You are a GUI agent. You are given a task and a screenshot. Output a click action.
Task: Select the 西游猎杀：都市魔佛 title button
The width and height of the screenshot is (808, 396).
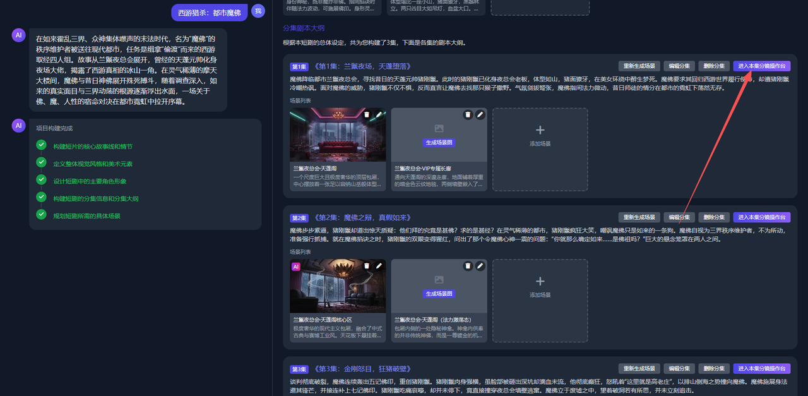pos(208,12)
